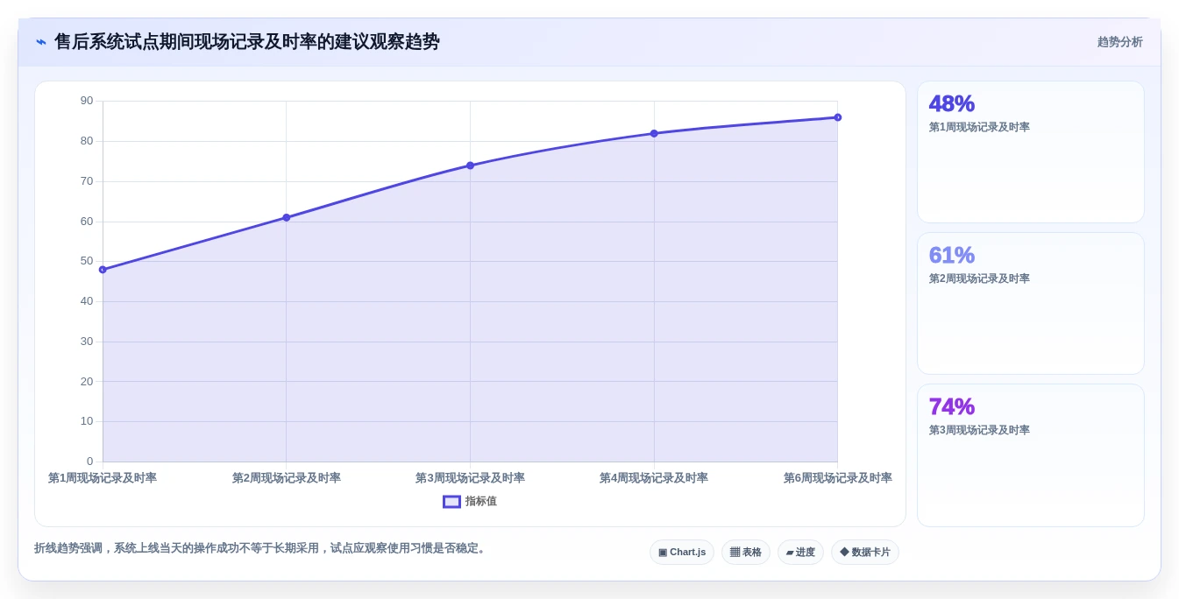1179x599 pixels.
Task: Click the 趋势分析 label in header
Action: (x=1119, y=42)
